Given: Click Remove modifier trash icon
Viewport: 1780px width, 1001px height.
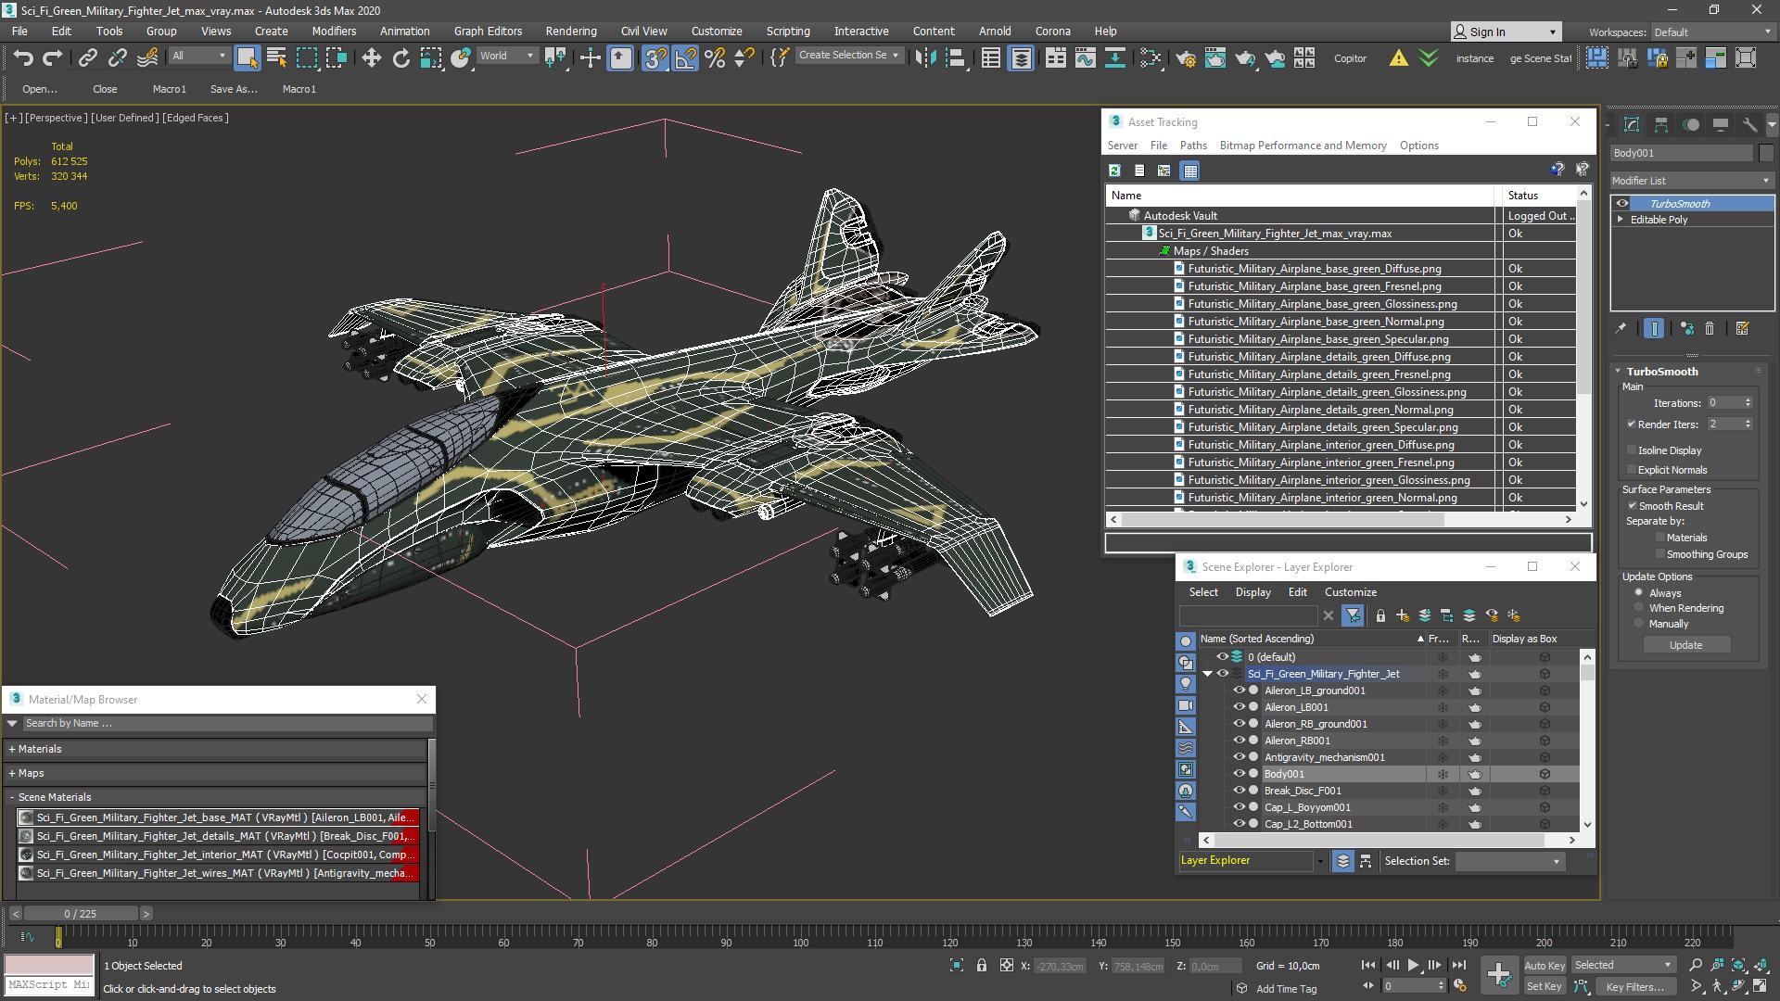Looking at the screenshot, I should pos(1710,328).
